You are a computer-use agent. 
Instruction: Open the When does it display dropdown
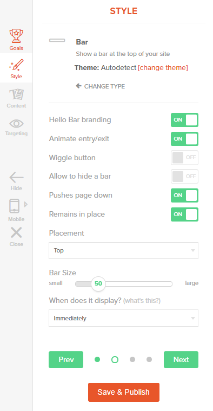coord(123,318)
